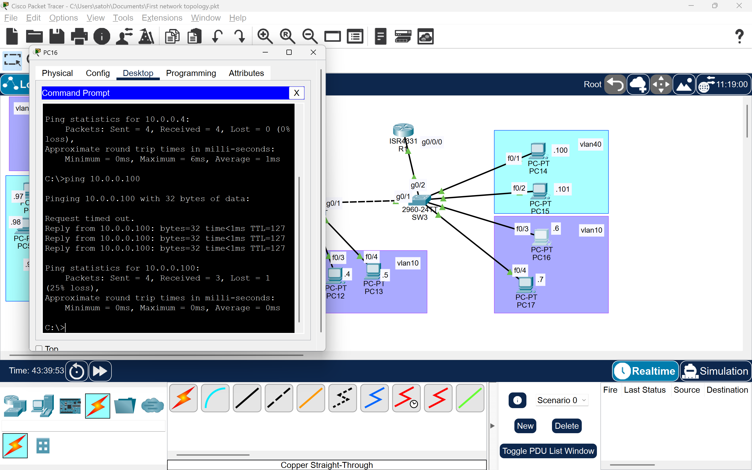This screenshot has height=470, width=752.
Task: Expand the connections panel side arrow
Action: pos(492,426)
